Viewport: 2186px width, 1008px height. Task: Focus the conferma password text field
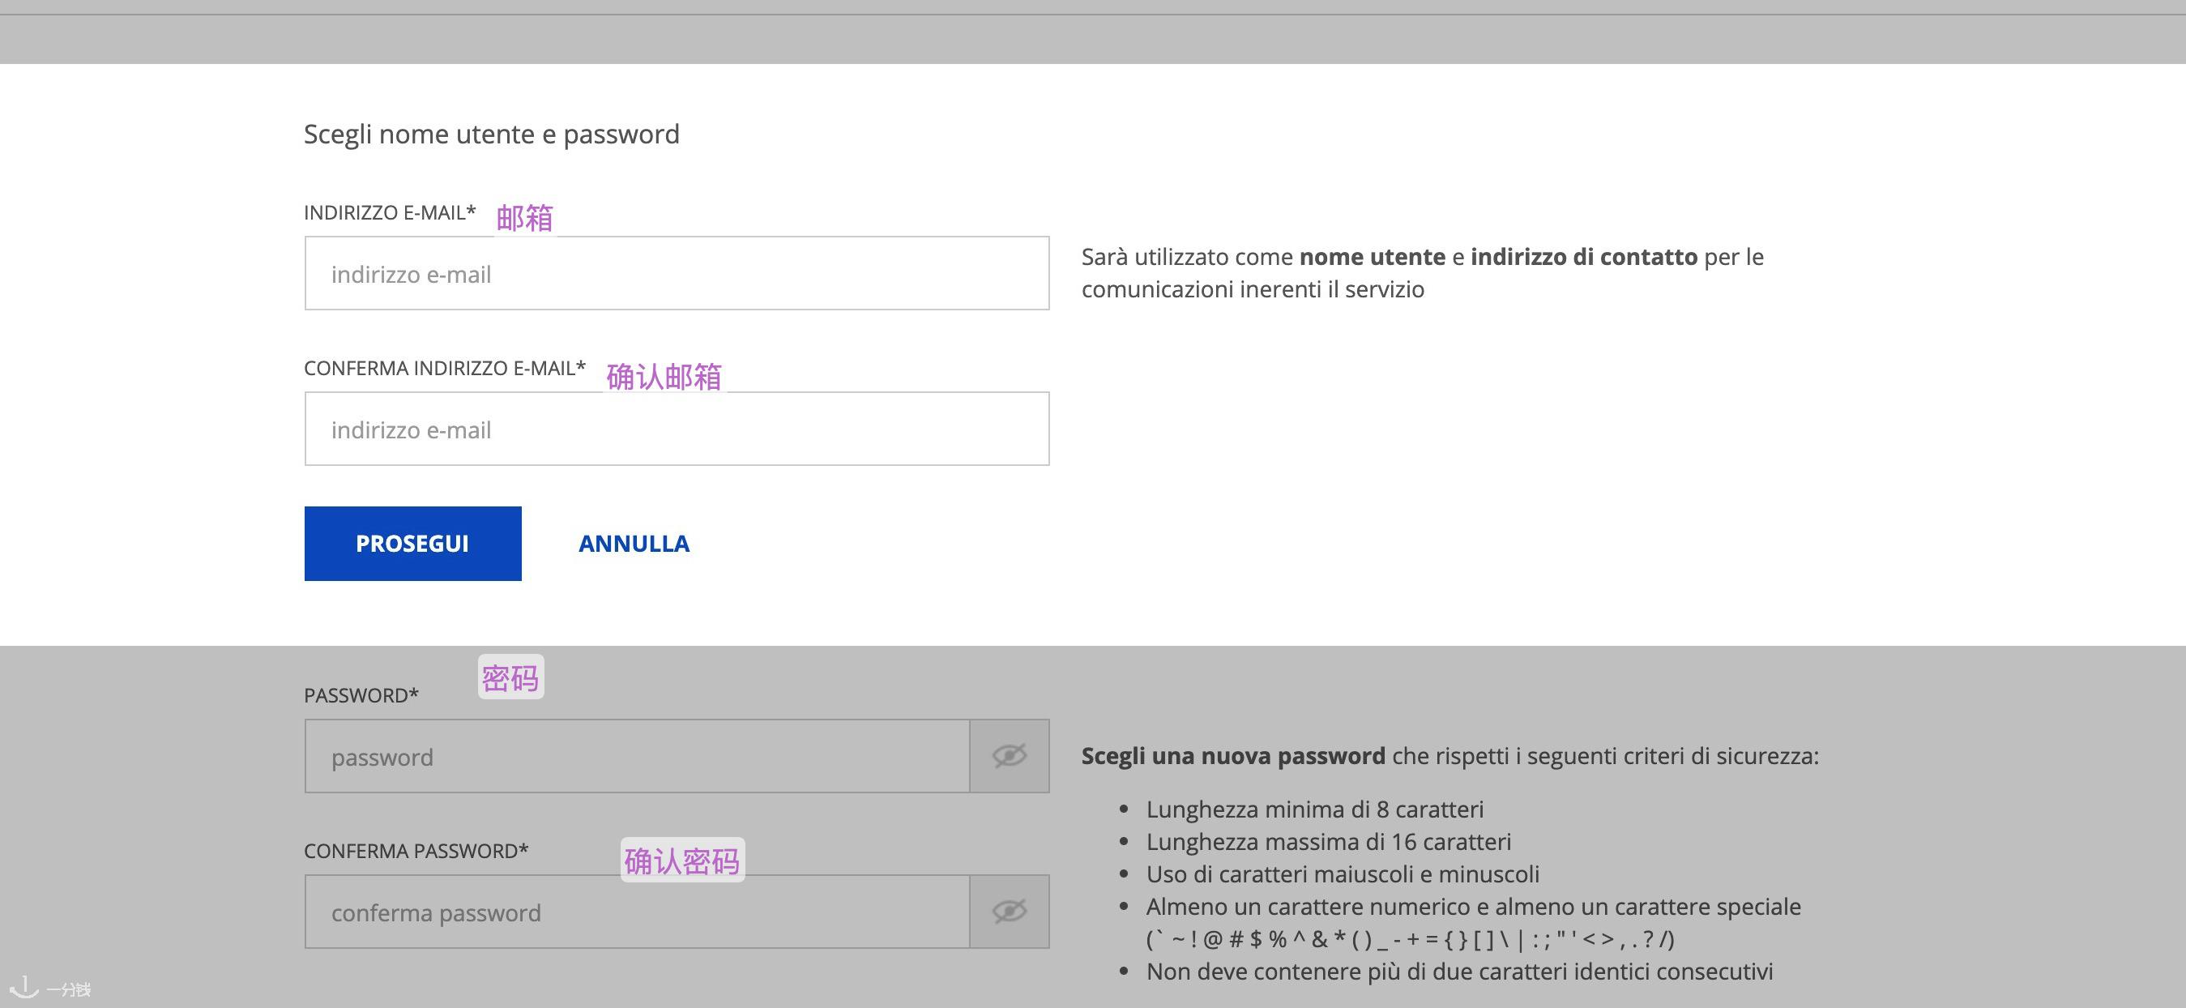click(x=637, y=912)
